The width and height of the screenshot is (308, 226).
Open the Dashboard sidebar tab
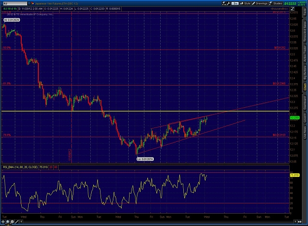pos(305,103)
